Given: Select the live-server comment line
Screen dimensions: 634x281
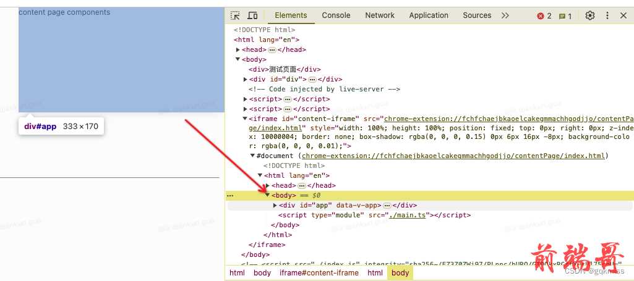Looking at the screenshot, I should pos(324,89).
